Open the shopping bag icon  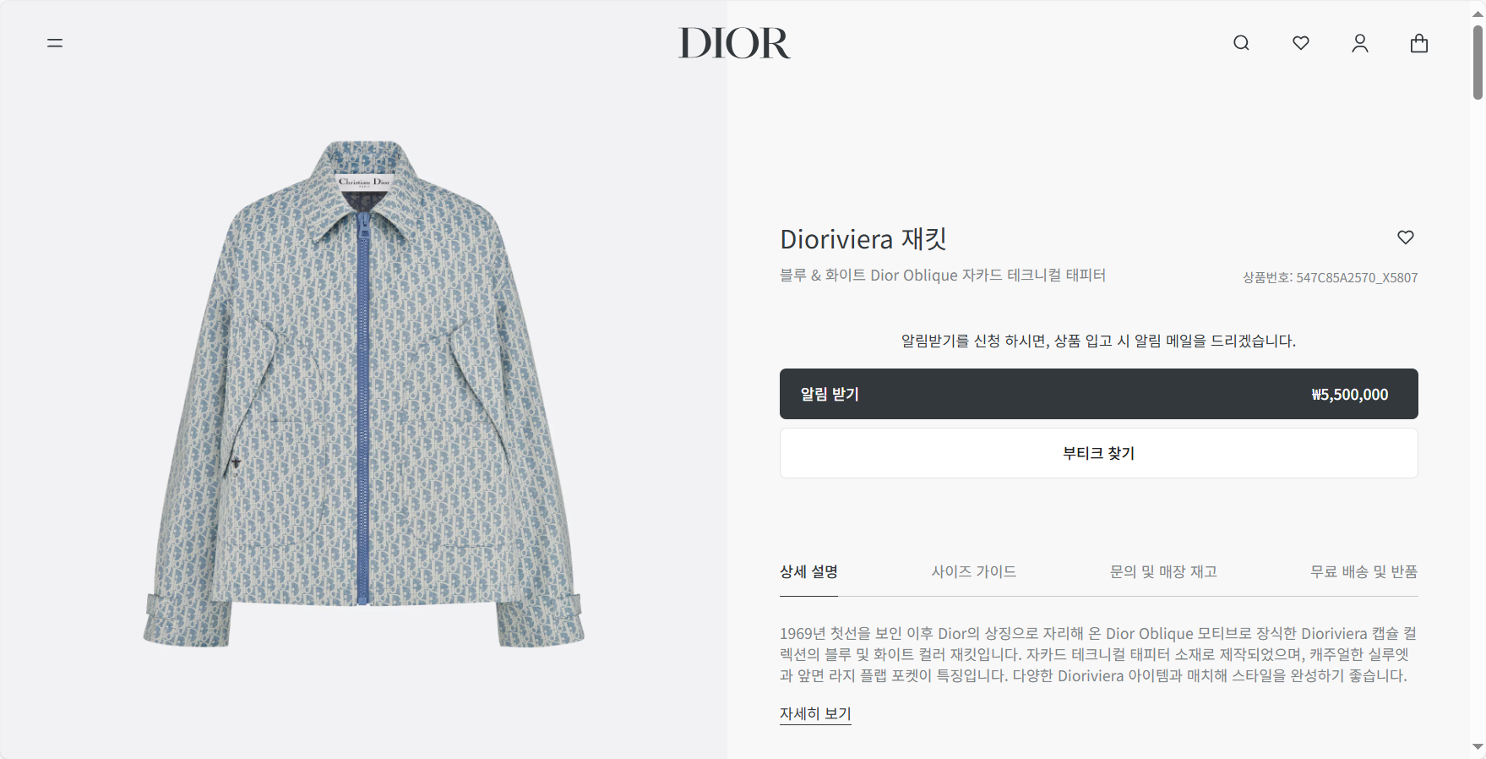click(1419, 43)
